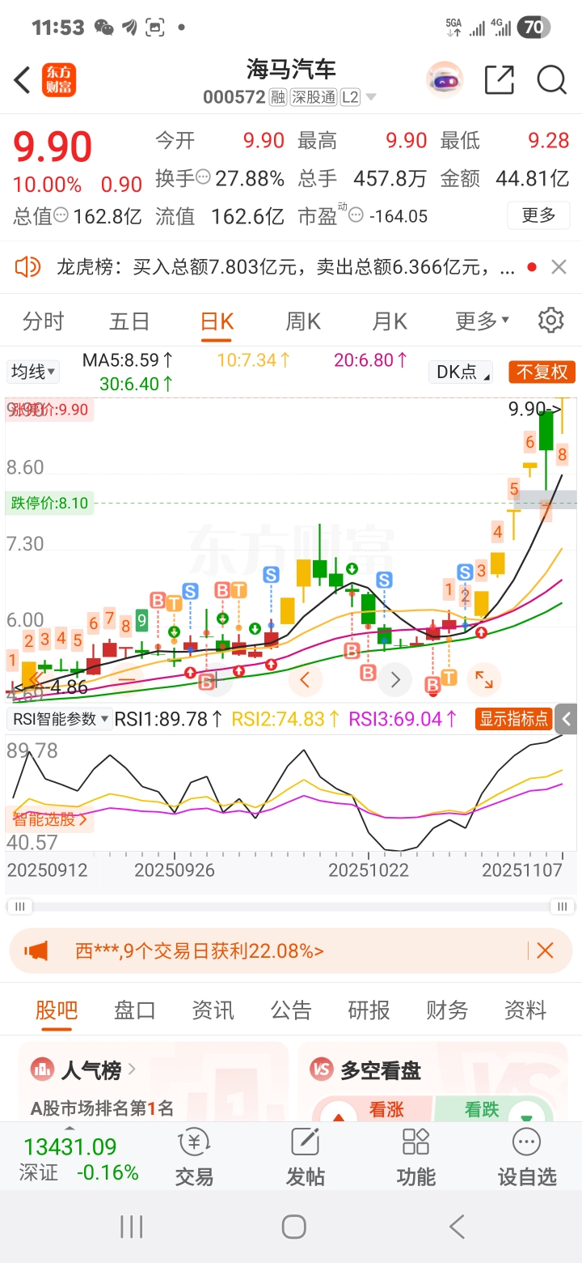Viewport: 582px width, 1263px height.
Task: Switch to 五日 tab
Action: click(129, 321)
